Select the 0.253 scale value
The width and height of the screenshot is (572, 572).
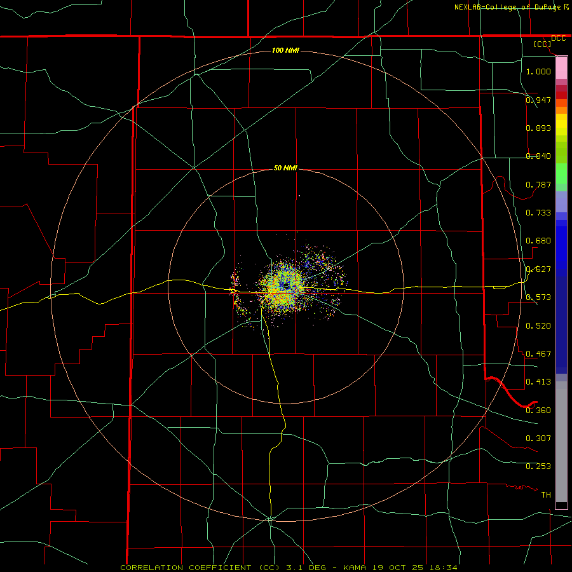click(x=538, y=466)
